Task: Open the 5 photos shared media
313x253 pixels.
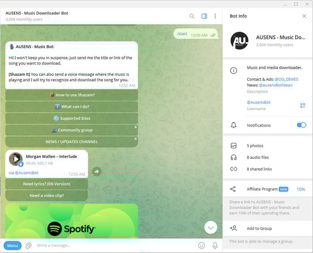Action: [x=267, y=145]
